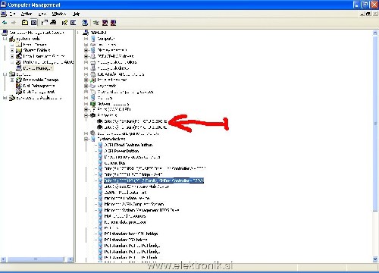379x273 pixels.
Task: Click the left pane scrollbar right arrow
Action: click(70, 259)
